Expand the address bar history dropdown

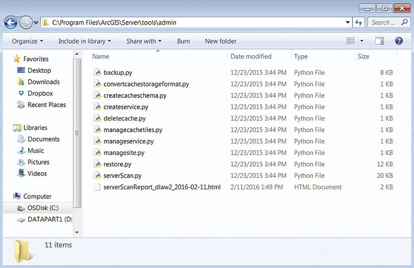348,23
